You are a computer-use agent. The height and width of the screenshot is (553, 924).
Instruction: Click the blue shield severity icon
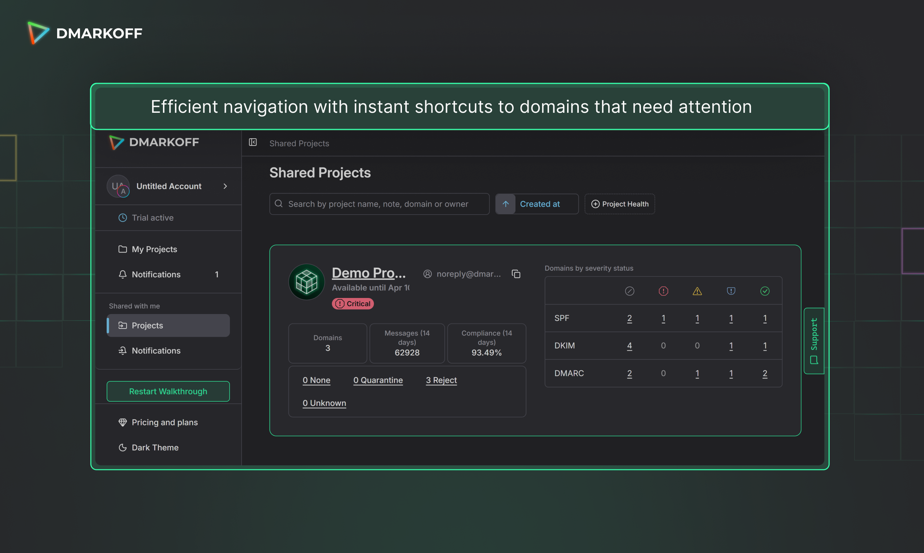(x=731, y=291)
